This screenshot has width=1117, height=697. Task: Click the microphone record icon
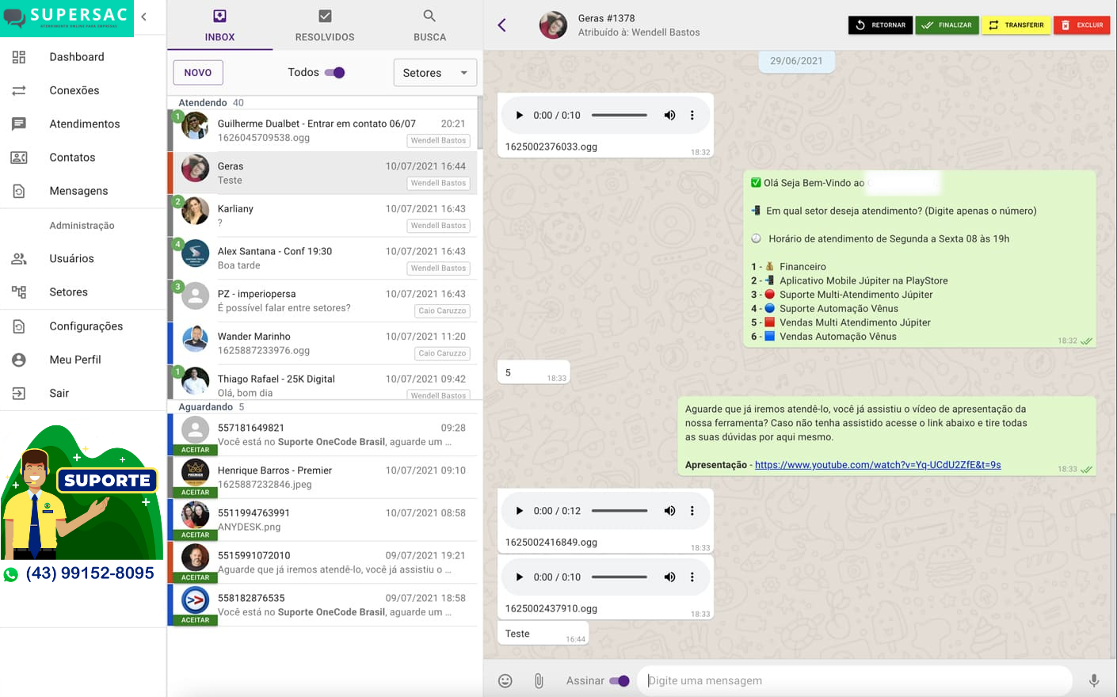[x=1094, y=680]
